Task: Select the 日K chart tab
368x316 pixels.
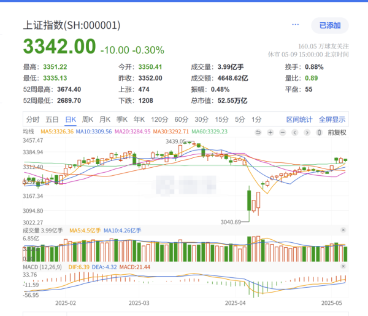Action: click(71, 119)
